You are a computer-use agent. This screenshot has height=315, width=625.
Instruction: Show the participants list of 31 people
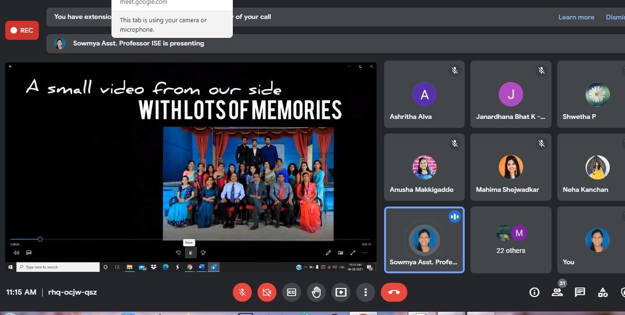coord(557,292)
